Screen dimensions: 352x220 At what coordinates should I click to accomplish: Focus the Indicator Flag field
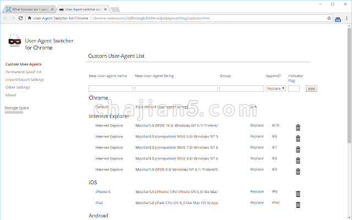pos(294,89)
